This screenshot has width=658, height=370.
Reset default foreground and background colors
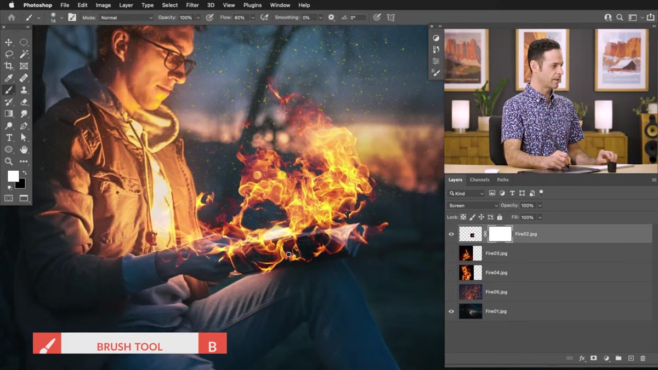click(9, 188)
